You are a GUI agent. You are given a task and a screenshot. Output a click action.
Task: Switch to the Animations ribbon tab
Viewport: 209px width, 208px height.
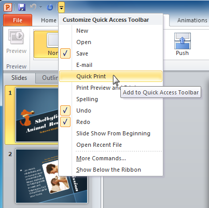point(192,20)
